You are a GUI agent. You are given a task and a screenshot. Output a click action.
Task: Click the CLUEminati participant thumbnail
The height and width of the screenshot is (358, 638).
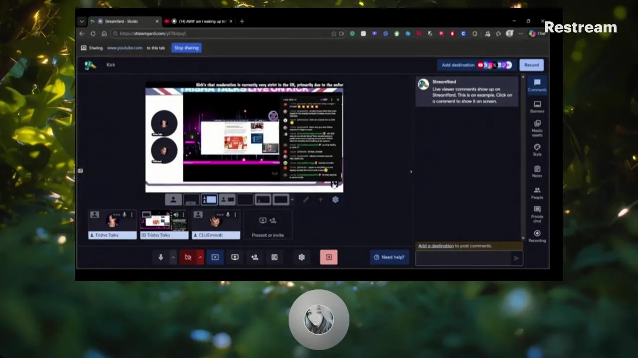(x=216, y=224)
